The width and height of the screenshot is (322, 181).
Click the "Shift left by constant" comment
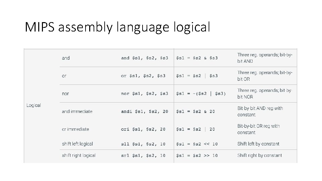pyautogui.click(x=258, y=144)
